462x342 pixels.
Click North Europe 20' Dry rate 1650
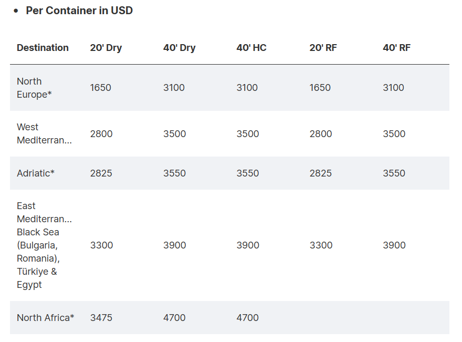pyautogui.click(x=101, y=88)
